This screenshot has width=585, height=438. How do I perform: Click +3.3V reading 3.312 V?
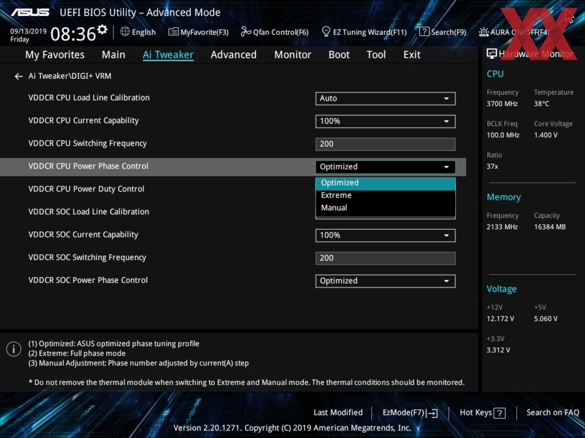(498, 350)
